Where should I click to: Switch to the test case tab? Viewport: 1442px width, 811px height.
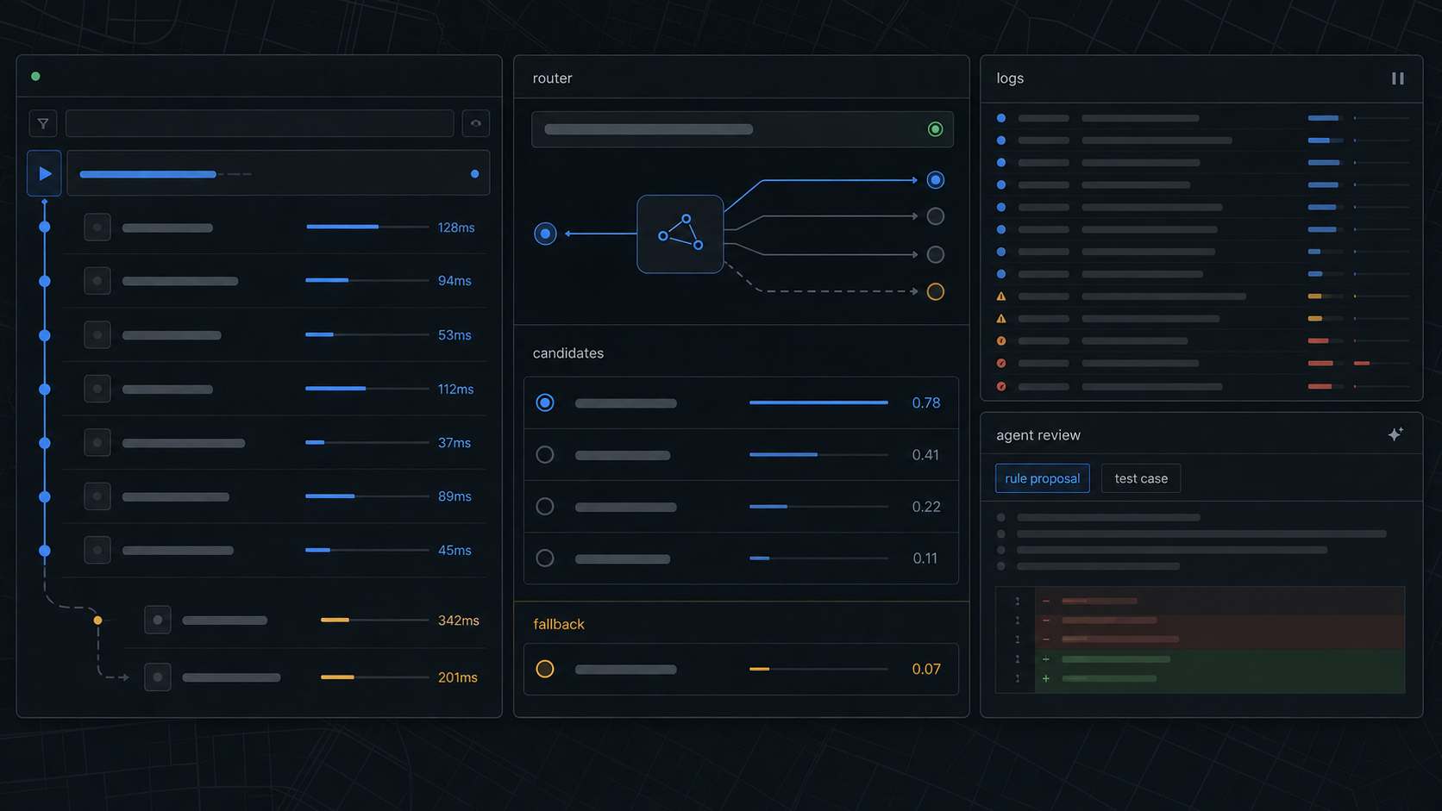tap(1141, 478)
